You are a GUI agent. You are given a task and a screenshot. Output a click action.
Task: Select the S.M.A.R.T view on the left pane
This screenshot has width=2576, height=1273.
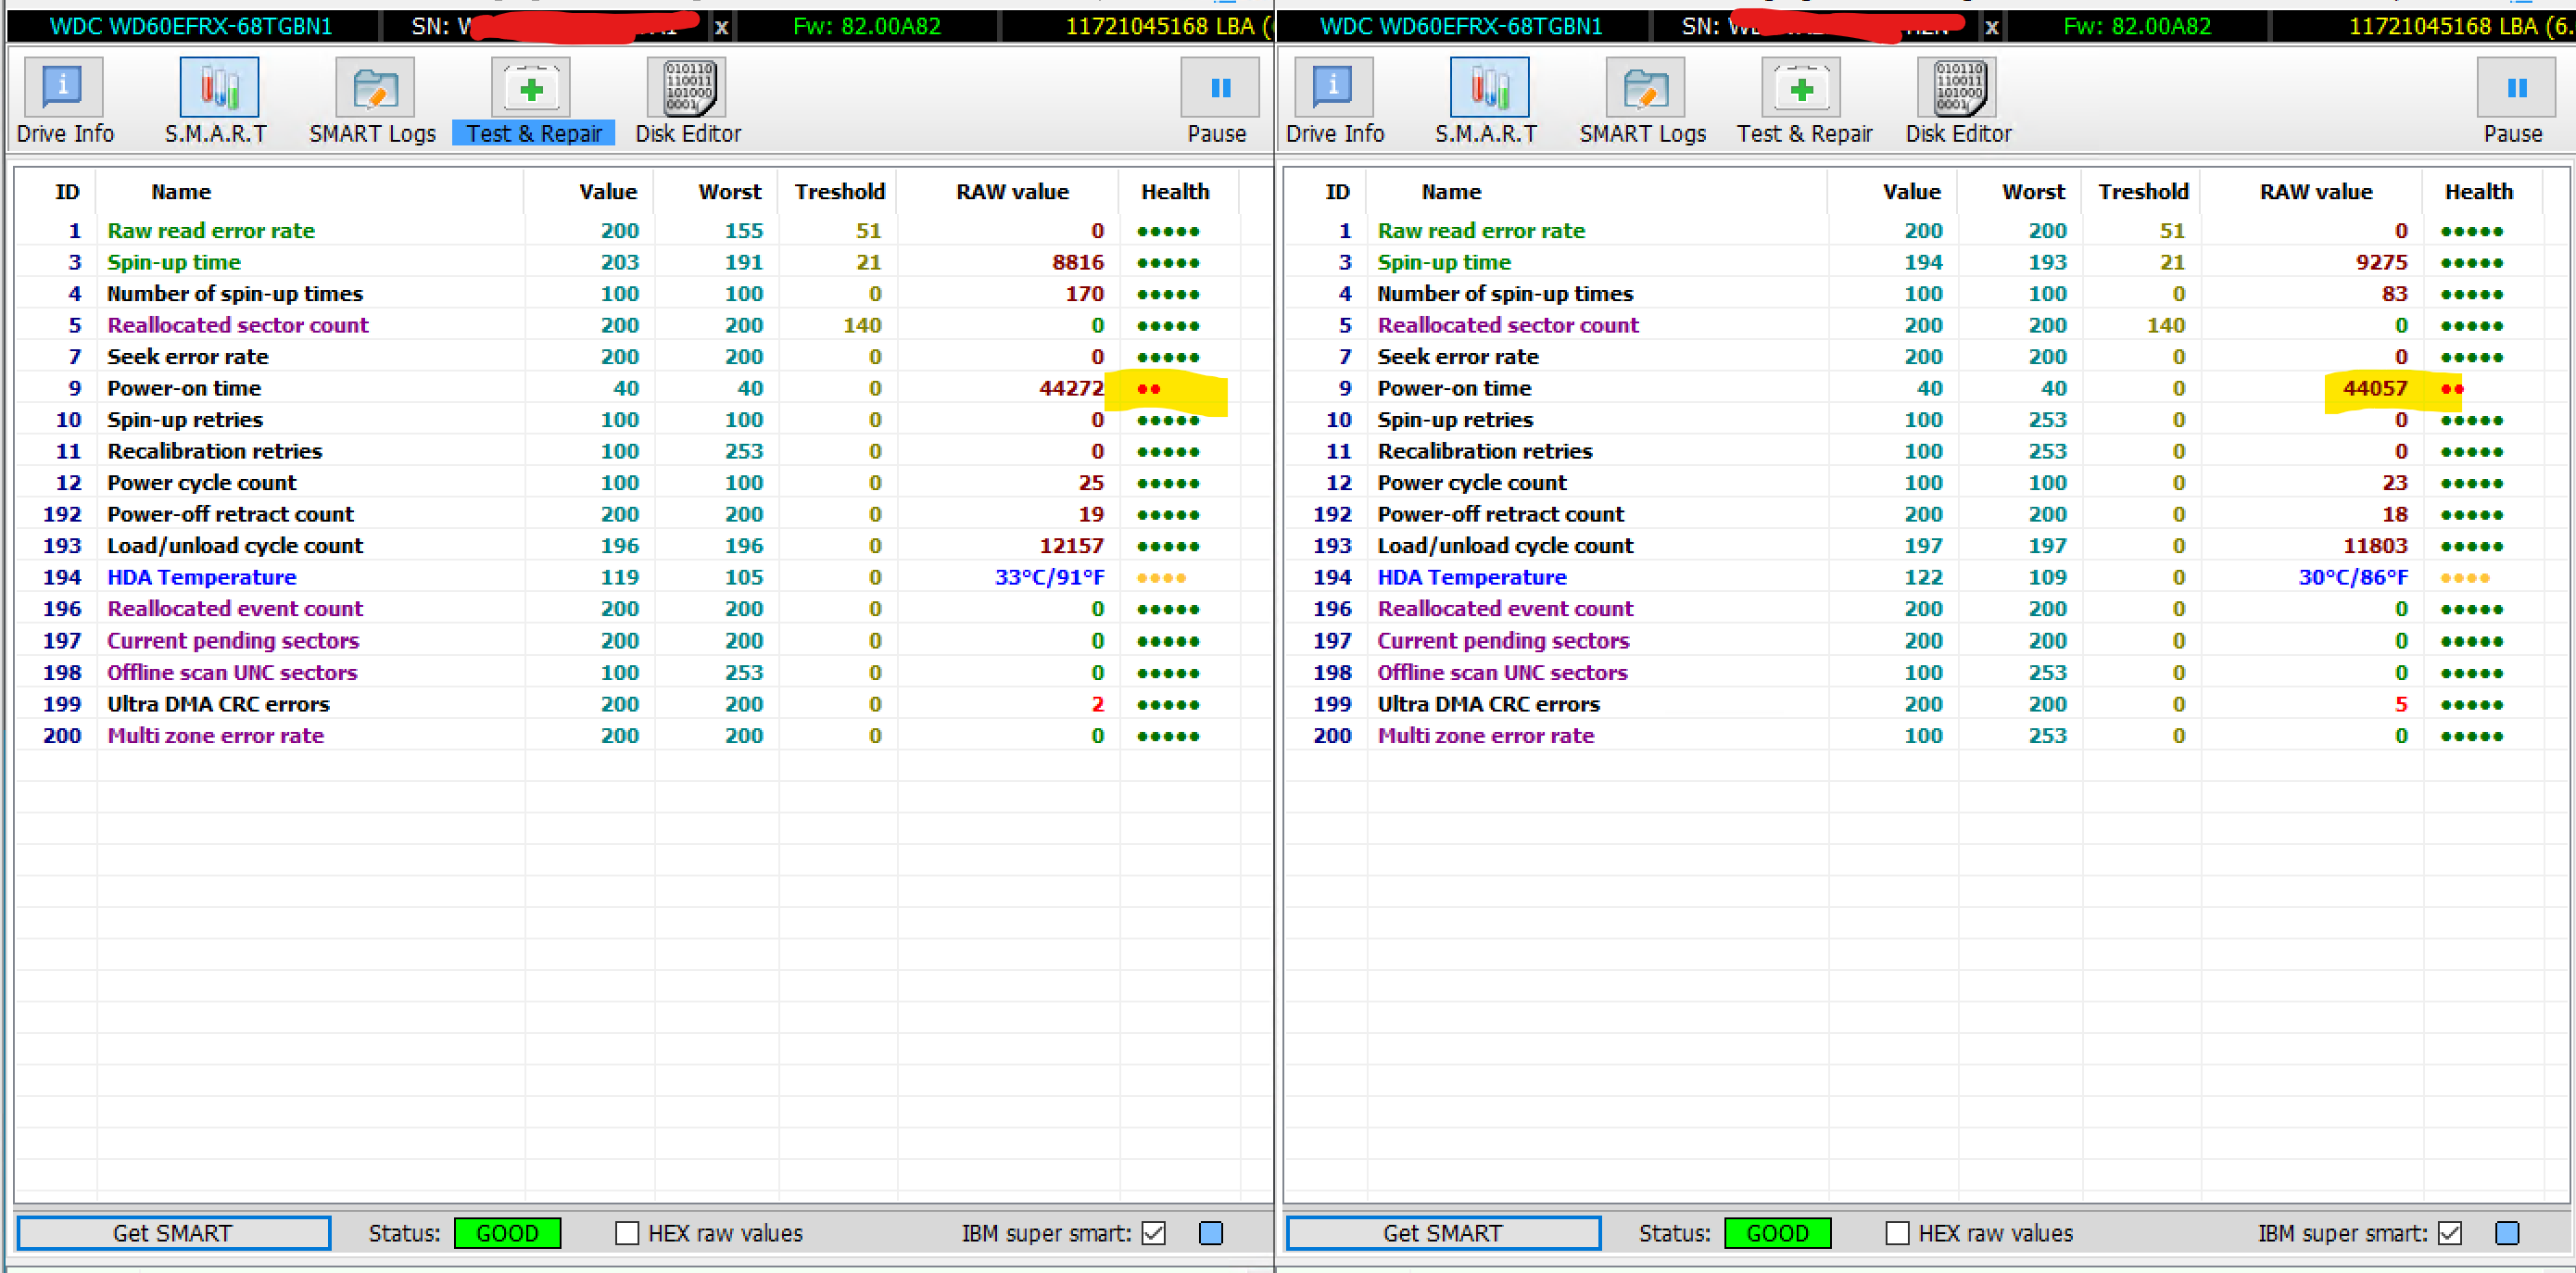[x=217, y=98]
